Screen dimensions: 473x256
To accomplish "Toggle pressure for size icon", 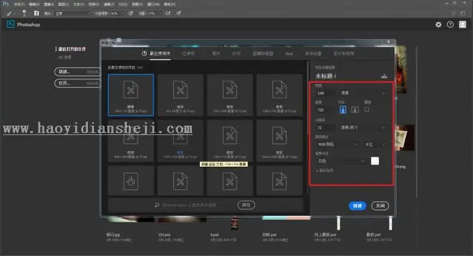I will (179, 13).
